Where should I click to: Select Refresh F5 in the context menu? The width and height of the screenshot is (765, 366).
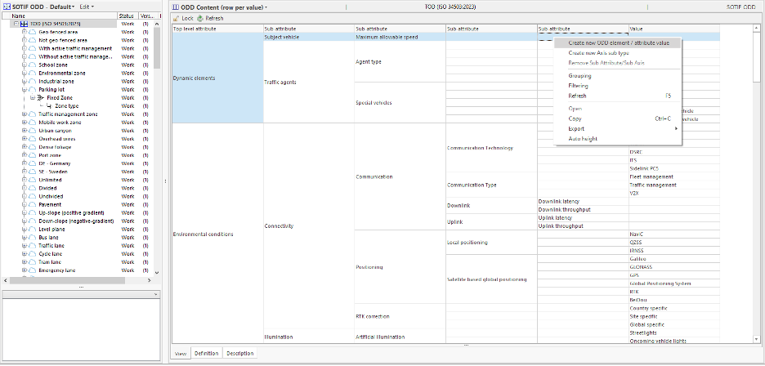coord(618,96)
